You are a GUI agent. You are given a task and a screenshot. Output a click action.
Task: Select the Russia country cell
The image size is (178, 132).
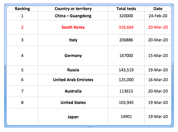[x=73, y=70]
